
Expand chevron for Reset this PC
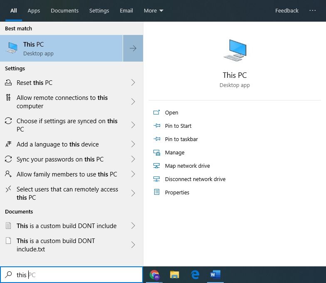coord(133,82)
